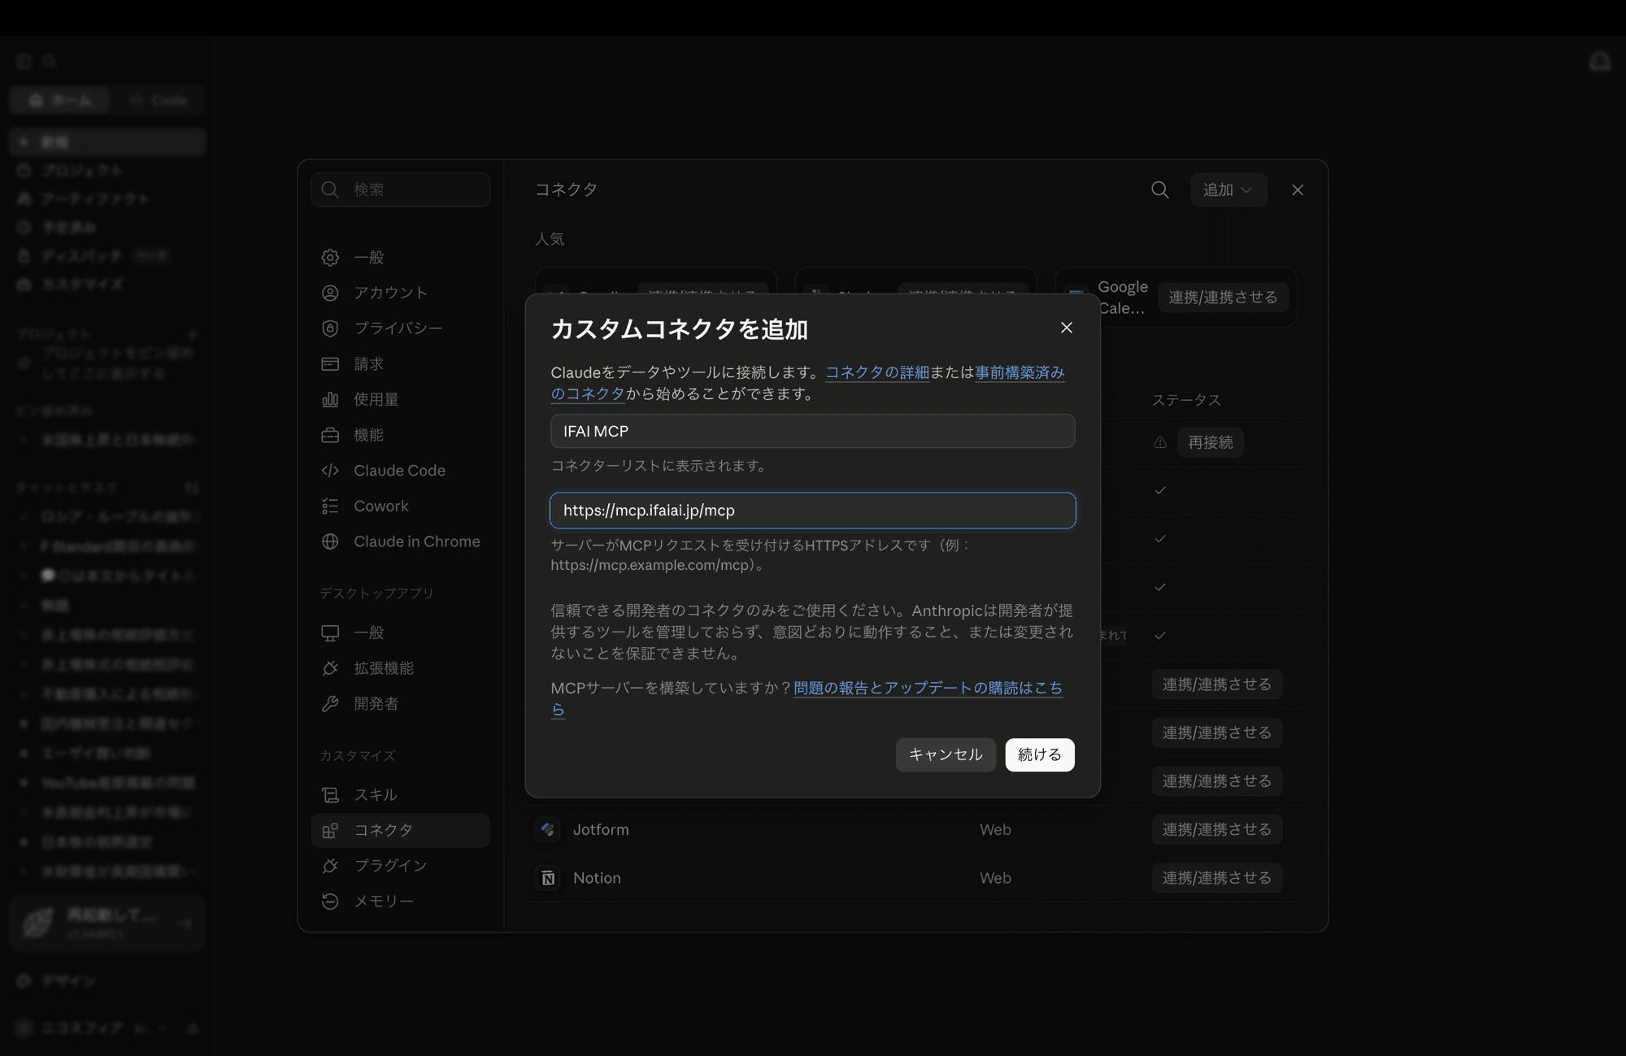Open 拡張機能 settings
The width and height of the screenshot is (1626, 1056).
[x=400, y=668]
